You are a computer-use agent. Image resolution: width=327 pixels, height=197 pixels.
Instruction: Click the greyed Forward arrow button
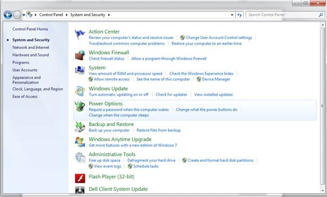pos(17,15)
